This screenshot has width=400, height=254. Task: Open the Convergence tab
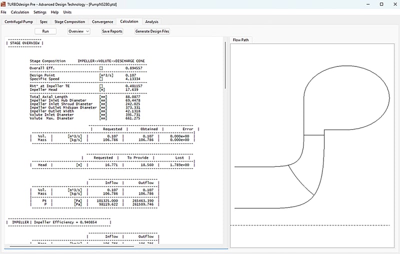(x=103, y=22)
